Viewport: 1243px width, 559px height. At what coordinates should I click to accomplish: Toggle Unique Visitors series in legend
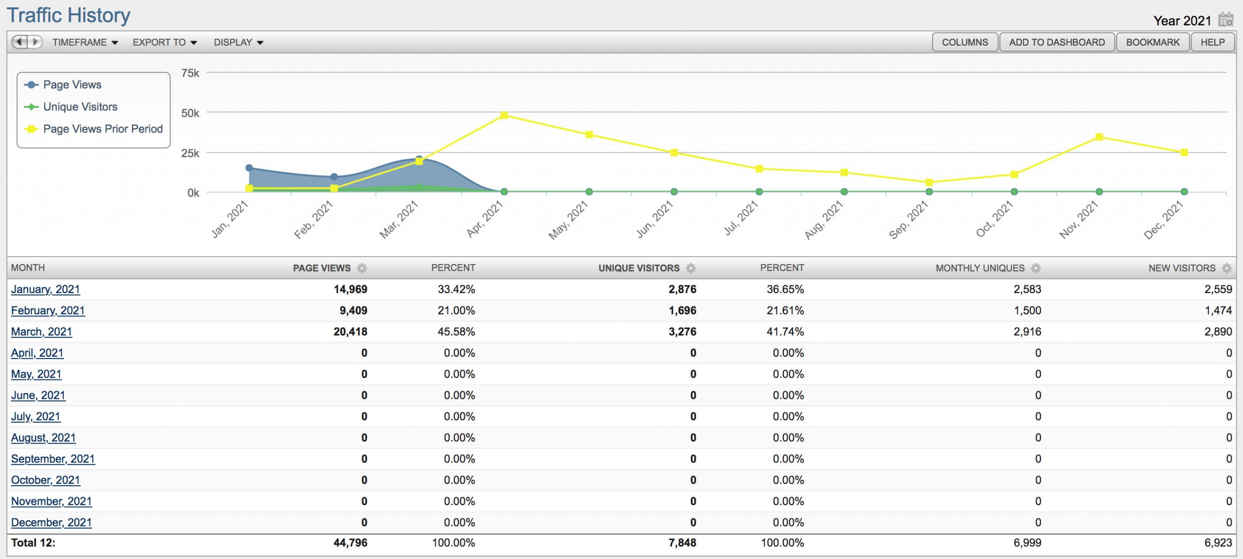pos(71,107)
